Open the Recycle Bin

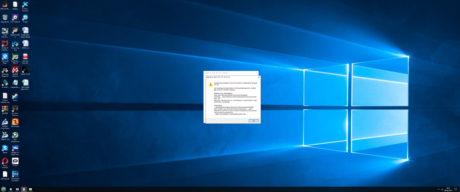5,18
